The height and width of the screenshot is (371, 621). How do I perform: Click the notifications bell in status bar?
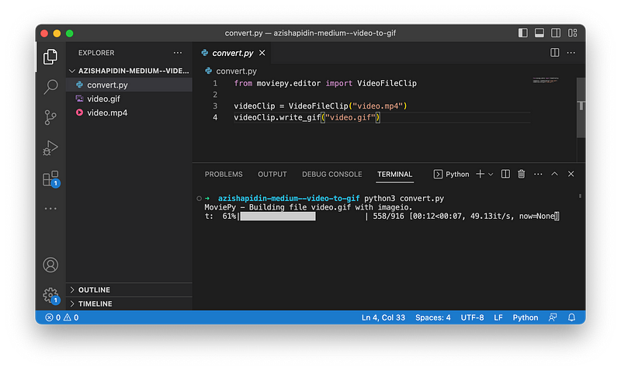click(x=572, y=317)
